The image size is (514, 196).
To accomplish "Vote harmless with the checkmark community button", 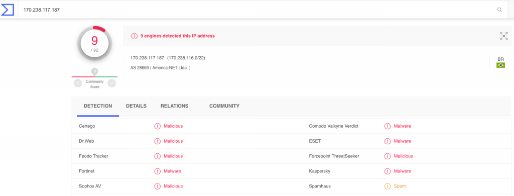I will click(112, 83).
